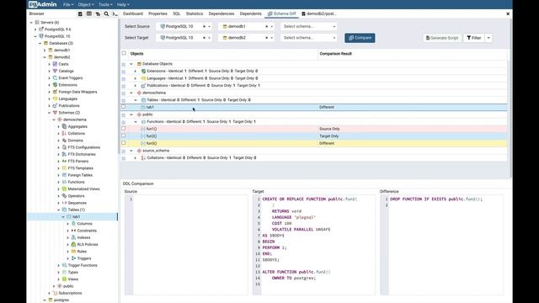Click the fun1() function icon in diff grid
The width and height of the screenshot is (539, 303).
coord(143,129)
